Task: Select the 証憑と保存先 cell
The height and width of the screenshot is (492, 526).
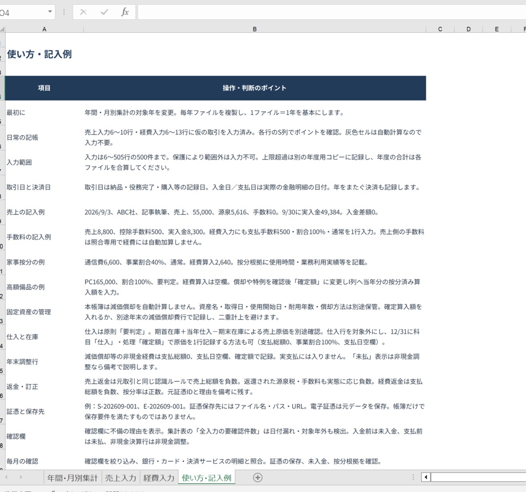Action: click(44, 411)
